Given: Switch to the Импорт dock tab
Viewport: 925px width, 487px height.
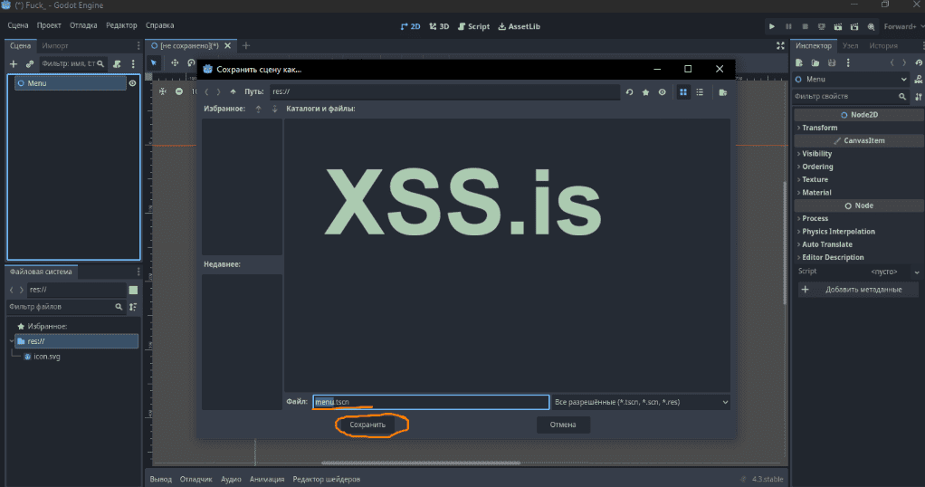Looking at the screenshot, I should point(55,45).
